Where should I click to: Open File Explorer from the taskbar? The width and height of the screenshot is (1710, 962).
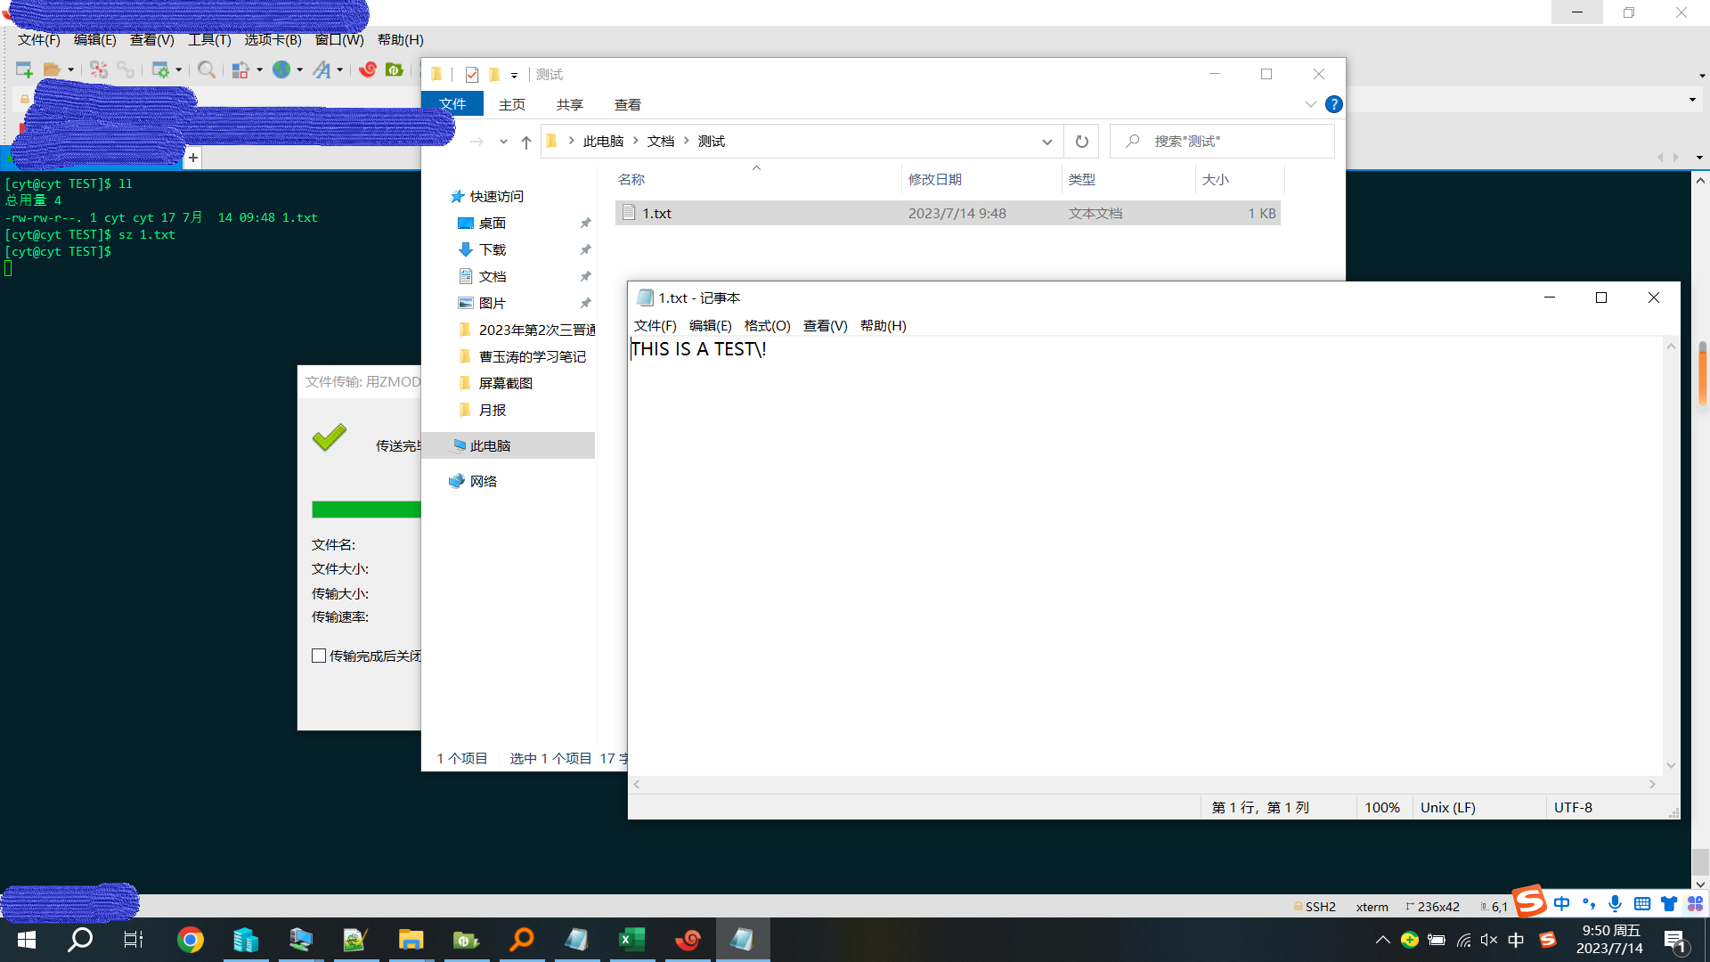tap(411, 940)
